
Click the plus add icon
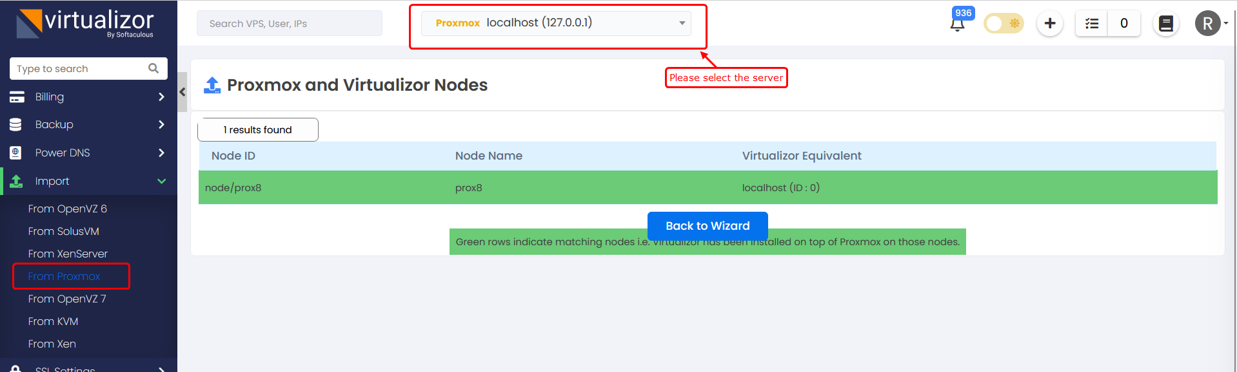(x=1050, y=24)
